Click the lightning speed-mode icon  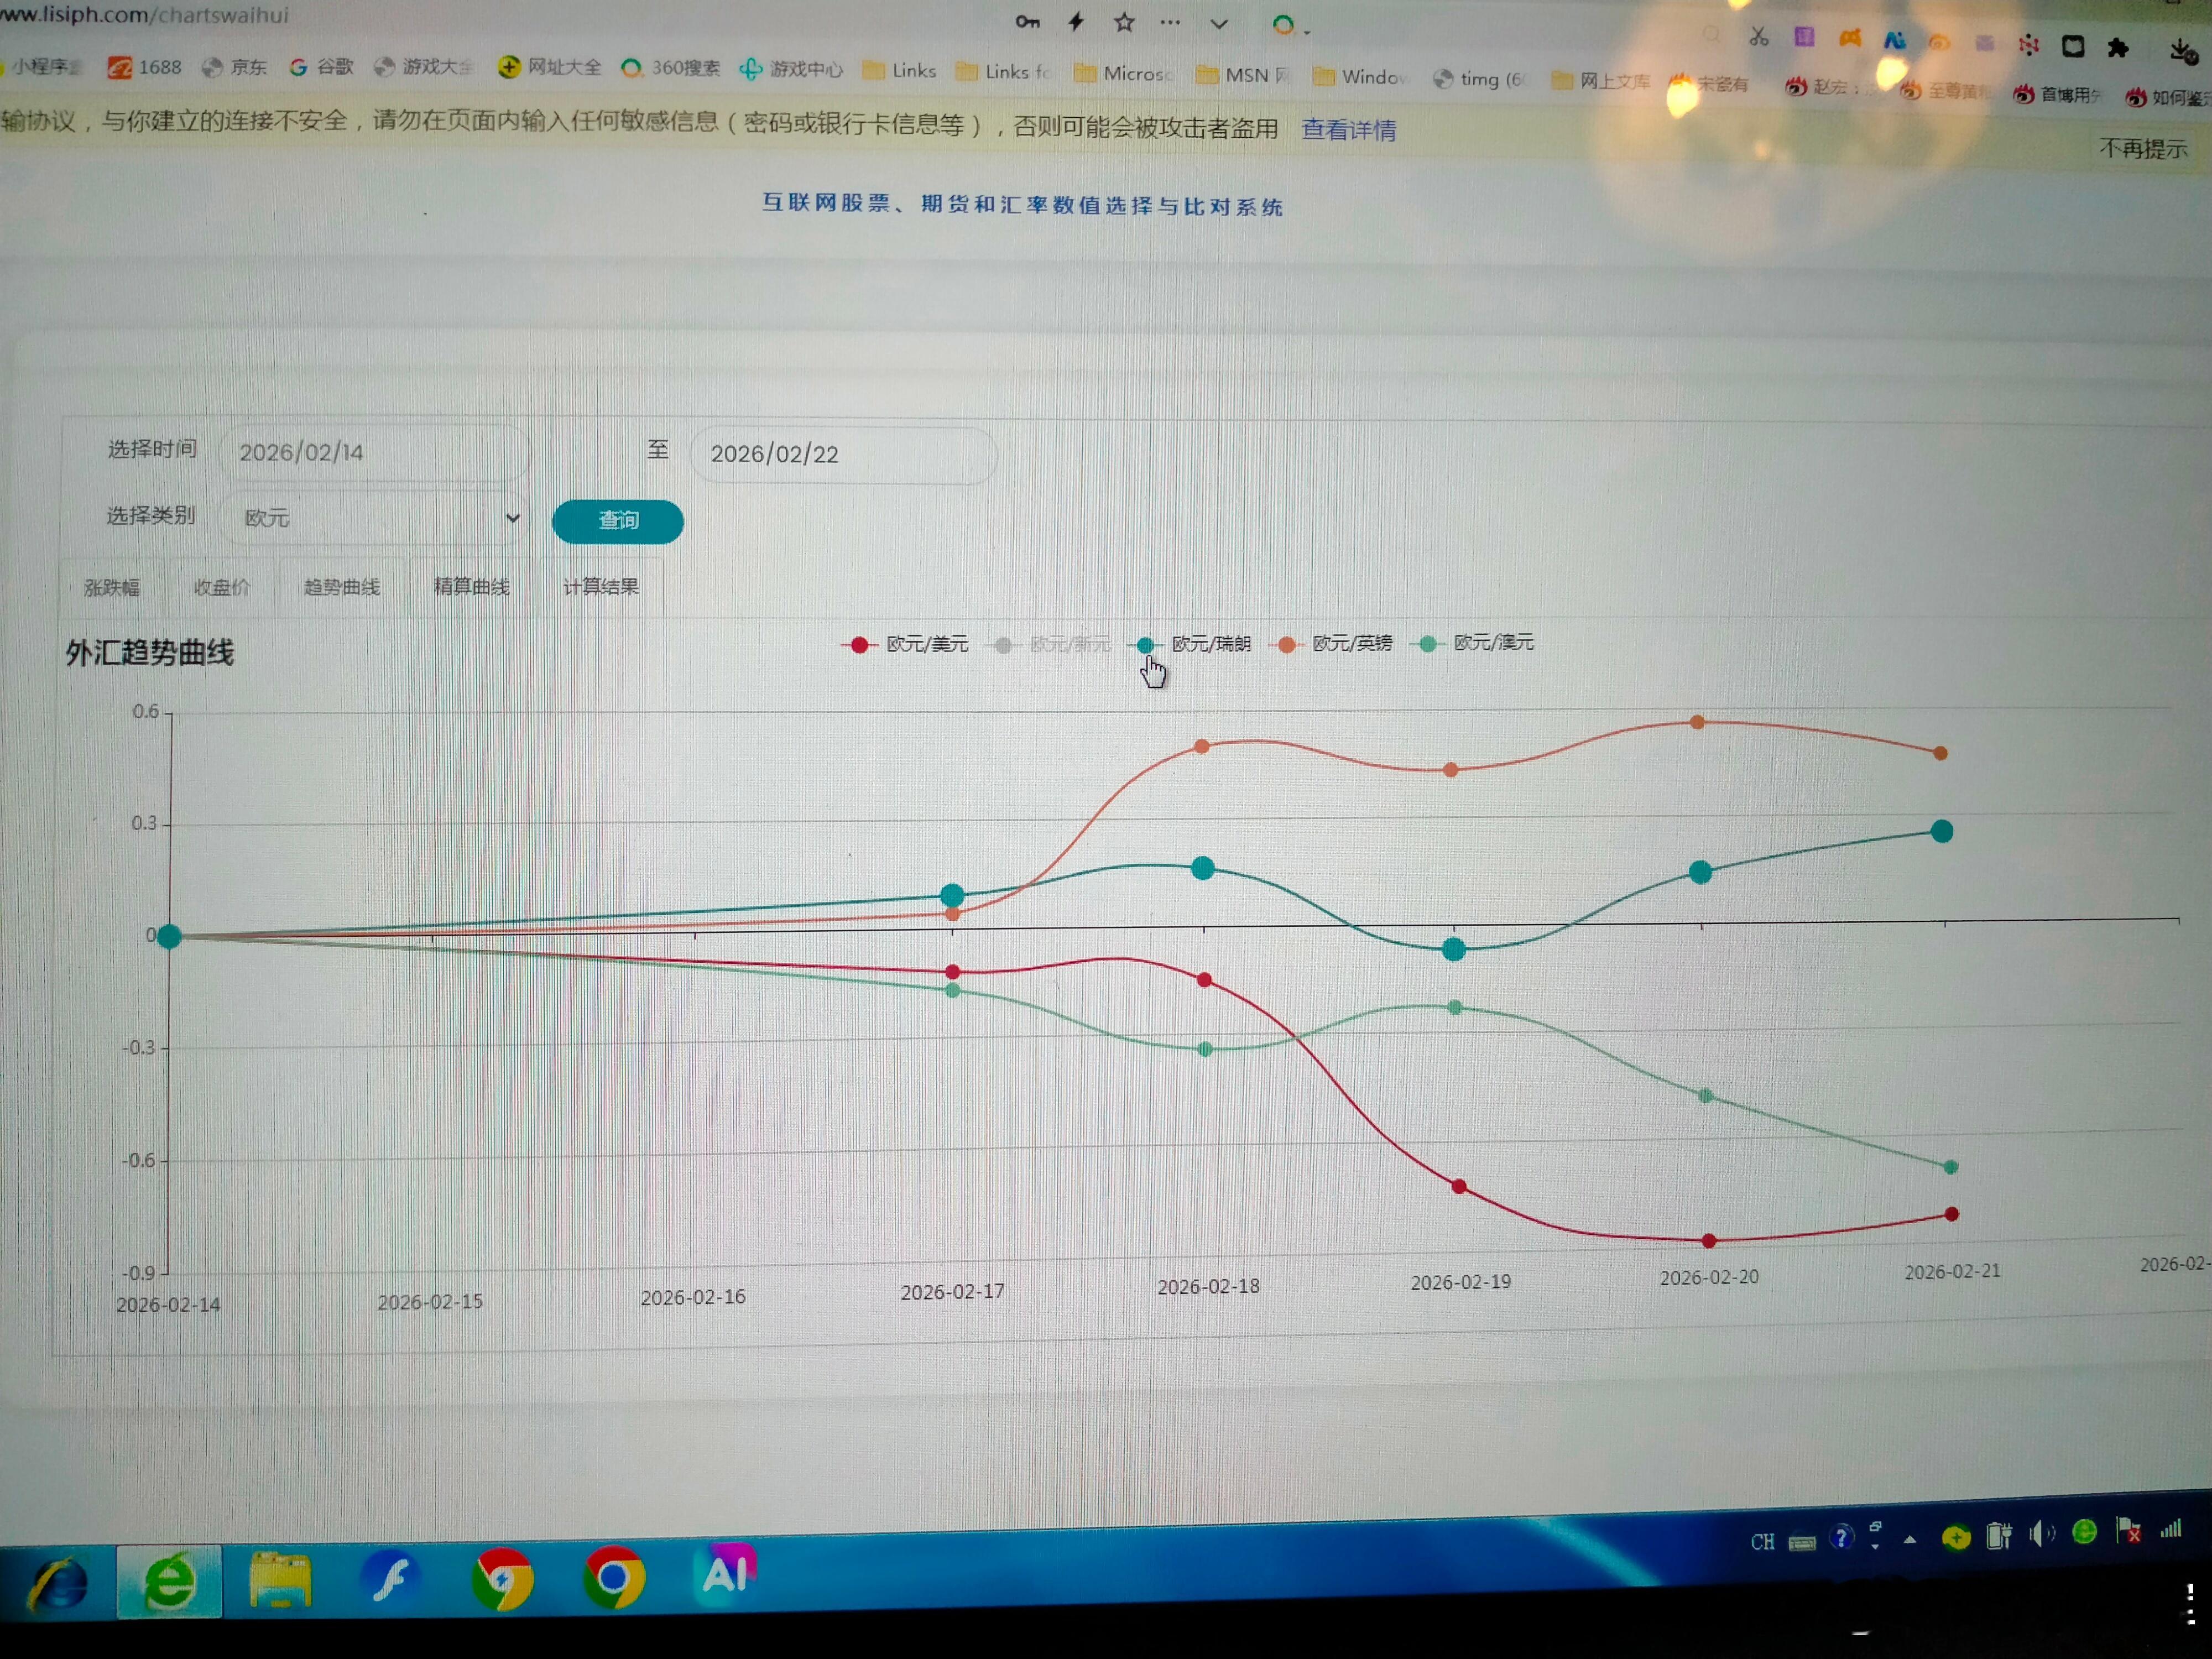click(1076, 22)
